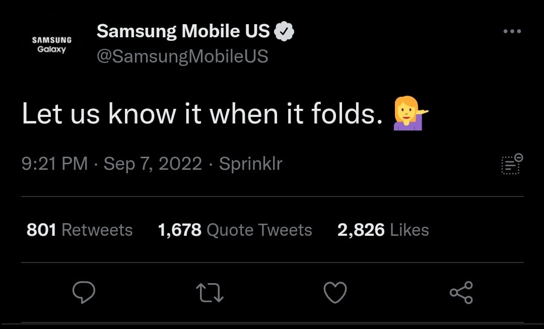
Task: Click the Sprinklr source label
Action: click(250, 164)
